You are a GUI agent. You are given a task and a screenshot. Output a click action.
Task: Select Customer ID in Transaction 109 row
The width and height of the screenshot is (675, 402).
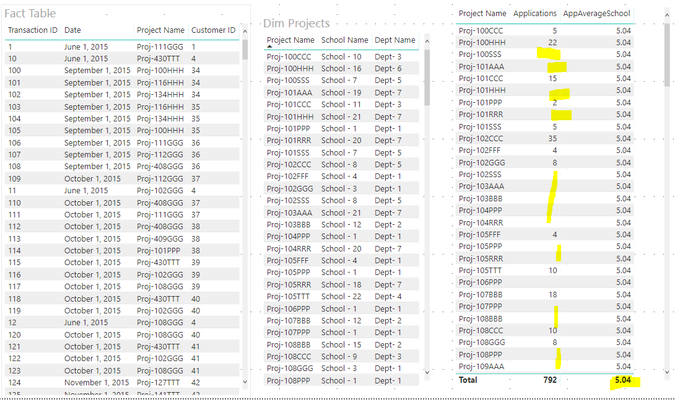pos(196,178)
